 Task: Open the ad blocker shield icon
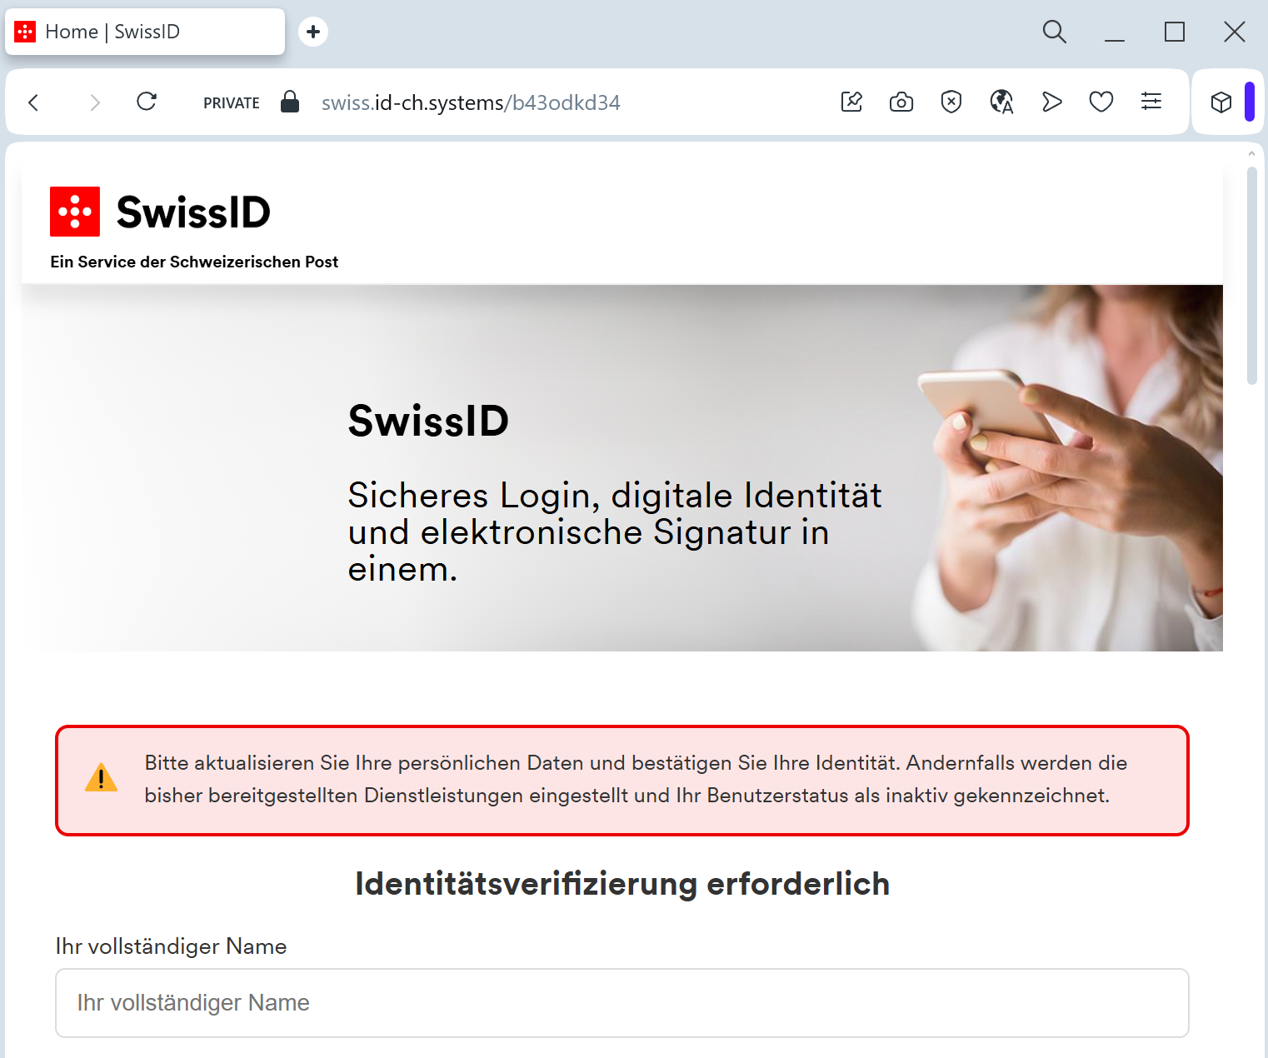pos(951,102)
